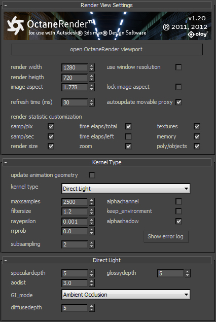Click the filtersize input field

[75, 211]
